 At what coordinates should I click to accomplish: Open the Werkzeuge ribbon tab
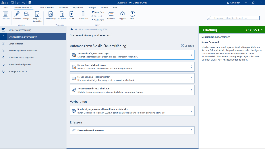click(x=63, y=8)
